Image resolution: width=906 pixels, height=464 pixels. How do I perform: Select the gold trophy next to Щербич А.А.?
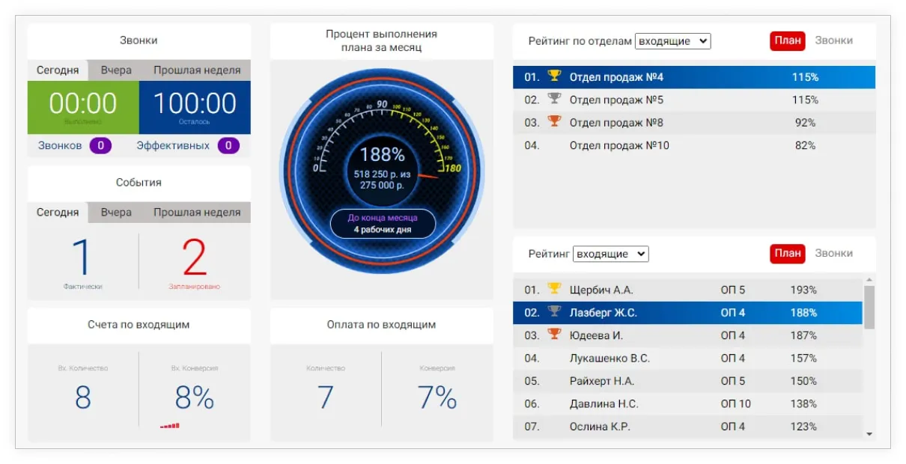[554, 289]
